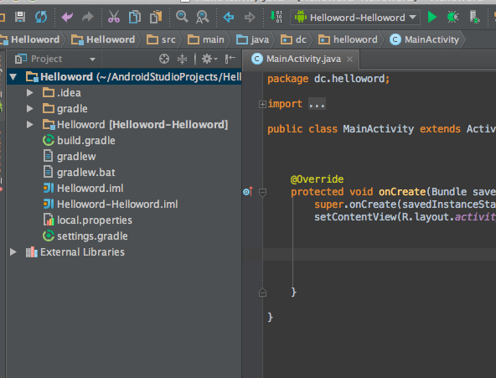Run the app with the green play button
The image size is (496, 378).
click(432, 17)
